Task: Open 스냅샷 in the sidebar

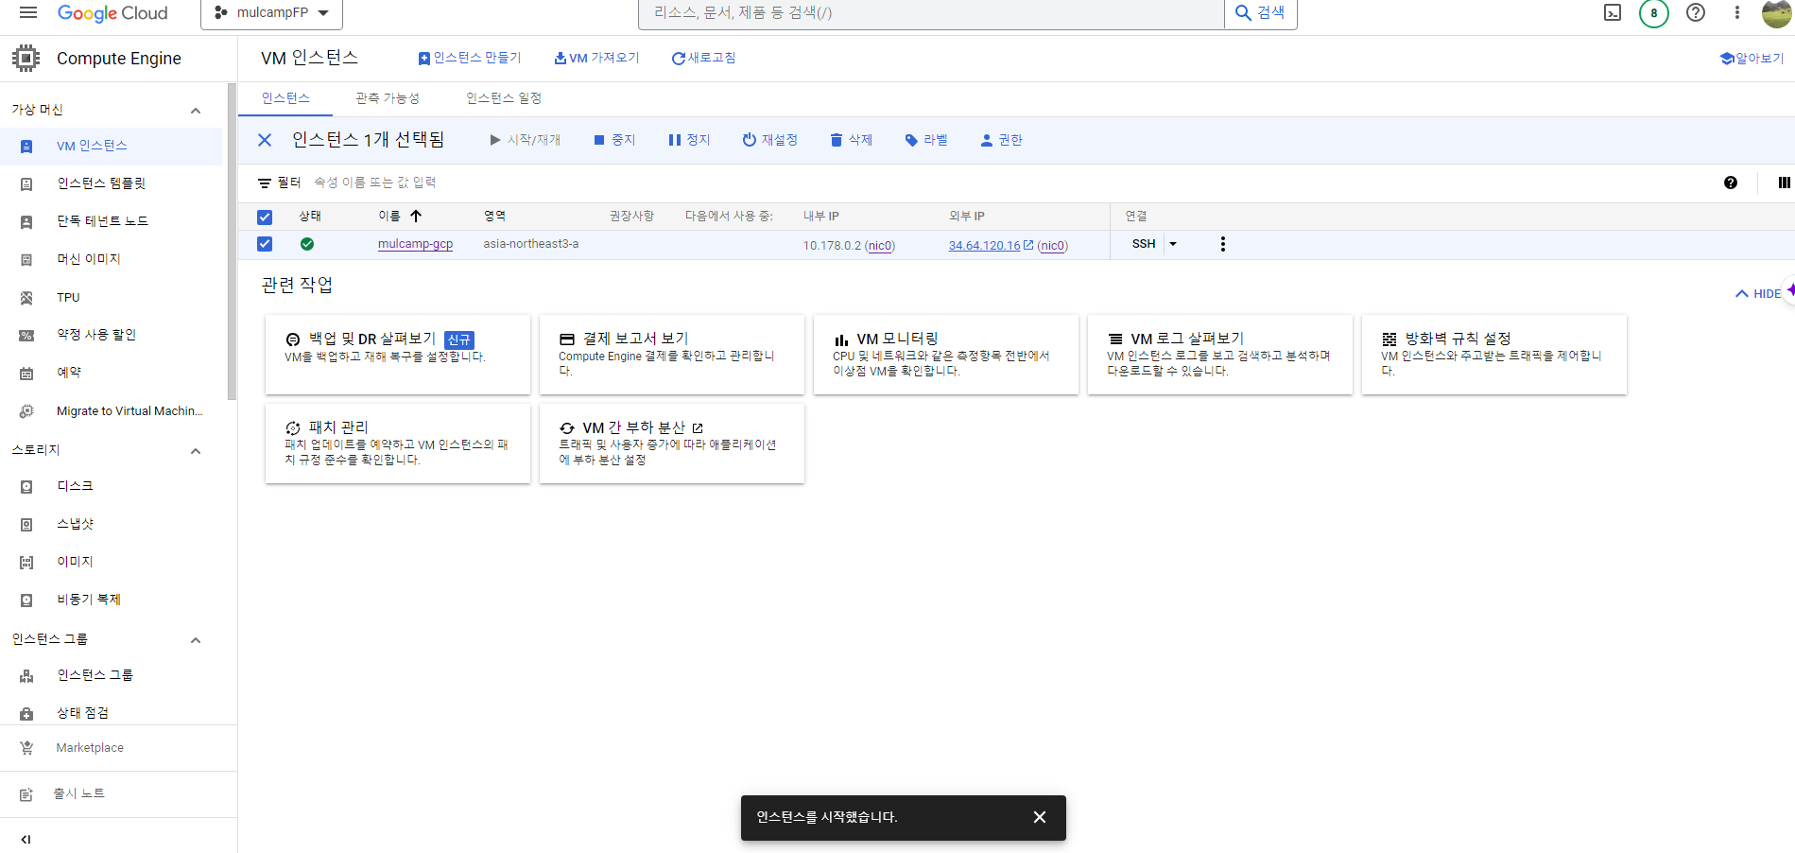Action: (112, 524)
